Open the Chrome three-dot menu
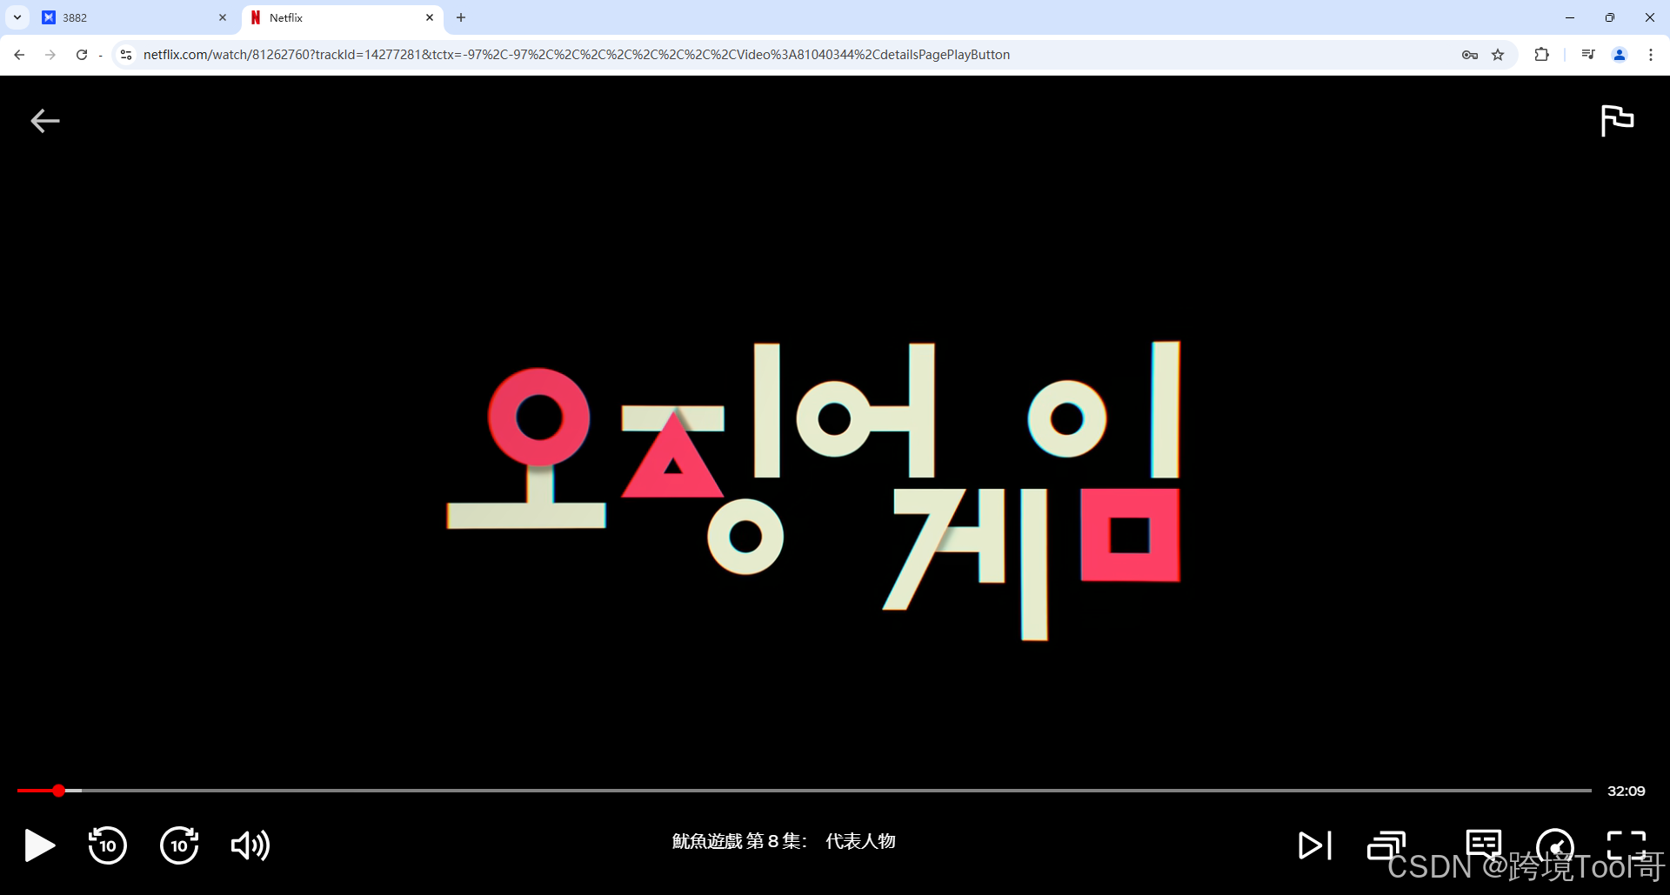This screenshot has width=1670, height=895. [x=1651, y=55]
